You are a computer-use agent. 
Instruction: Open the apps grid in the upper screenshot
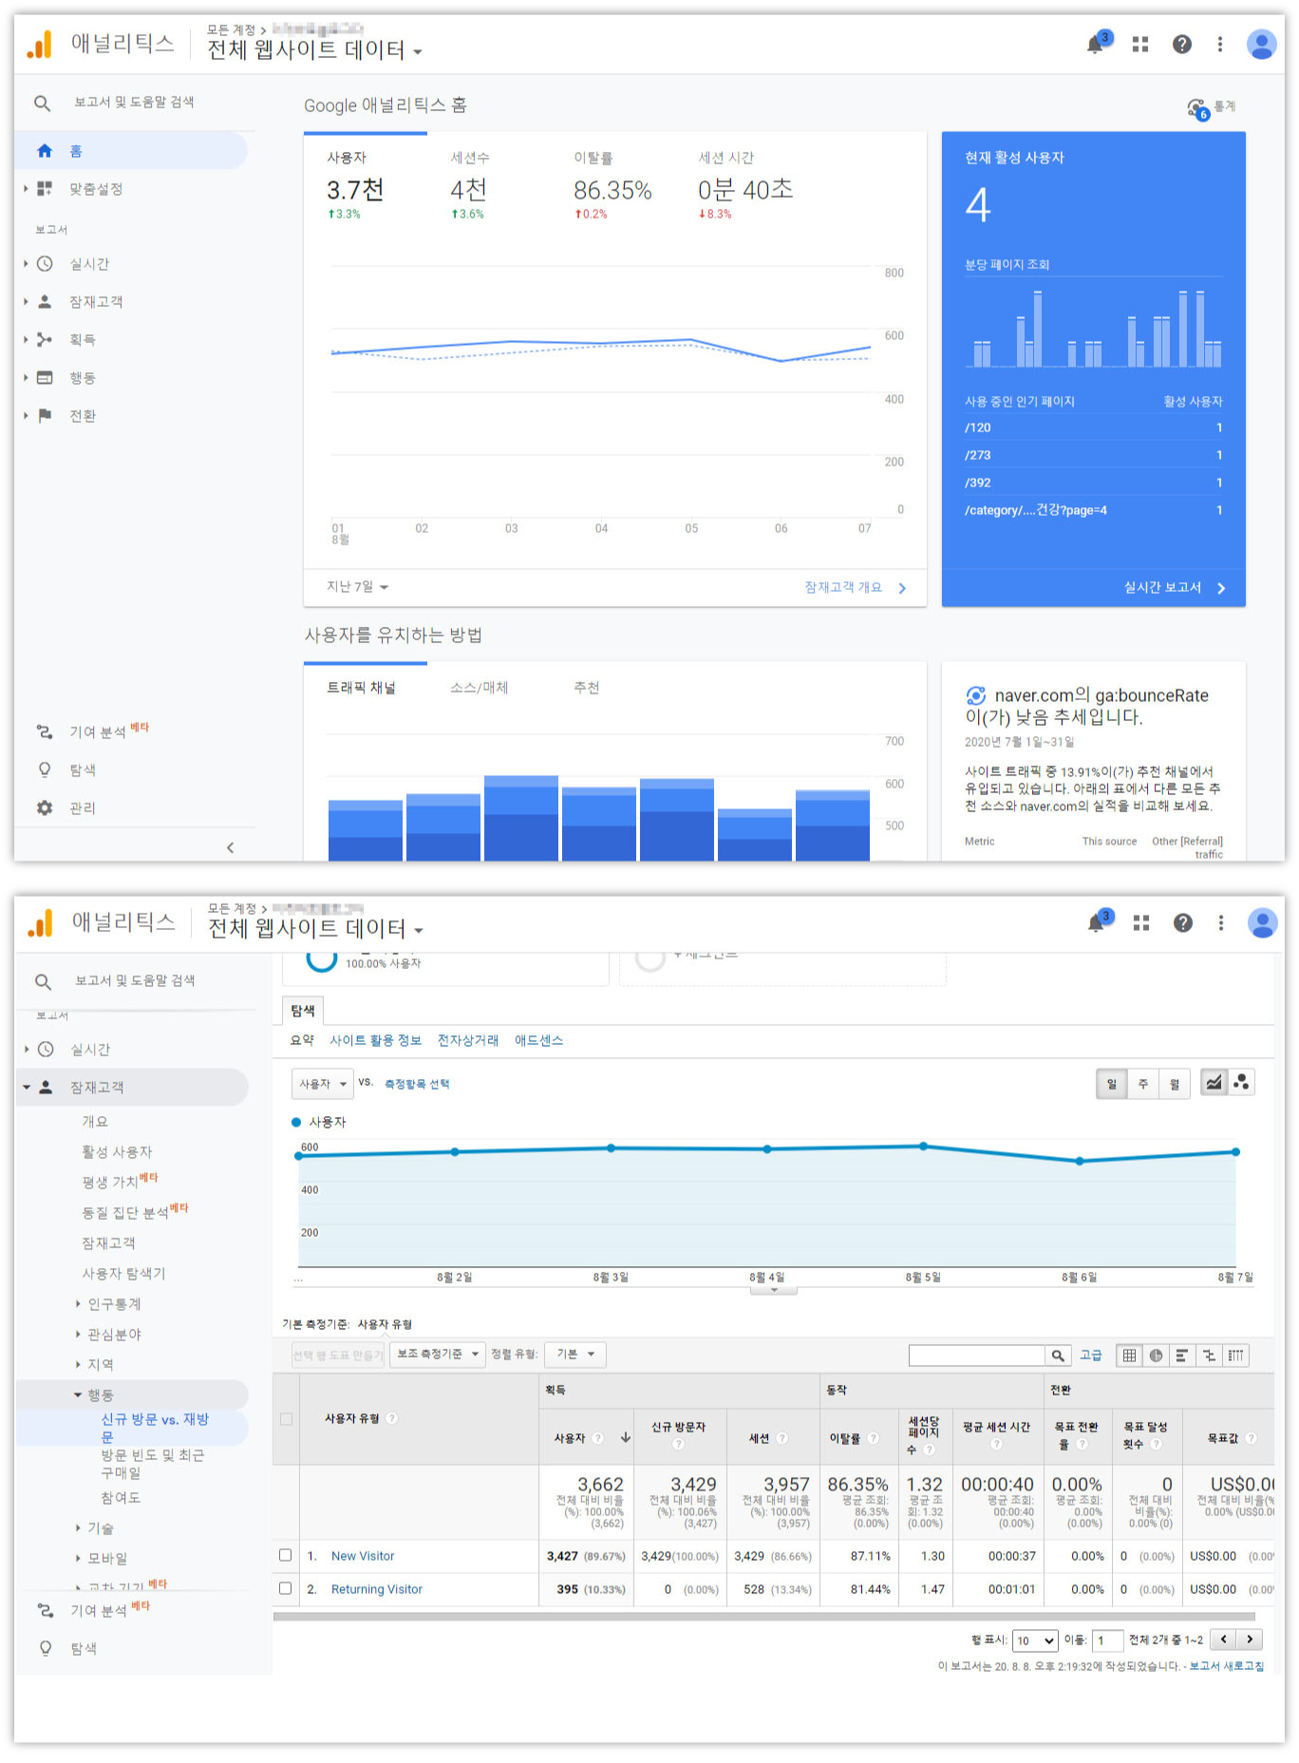pos(1140,45)
